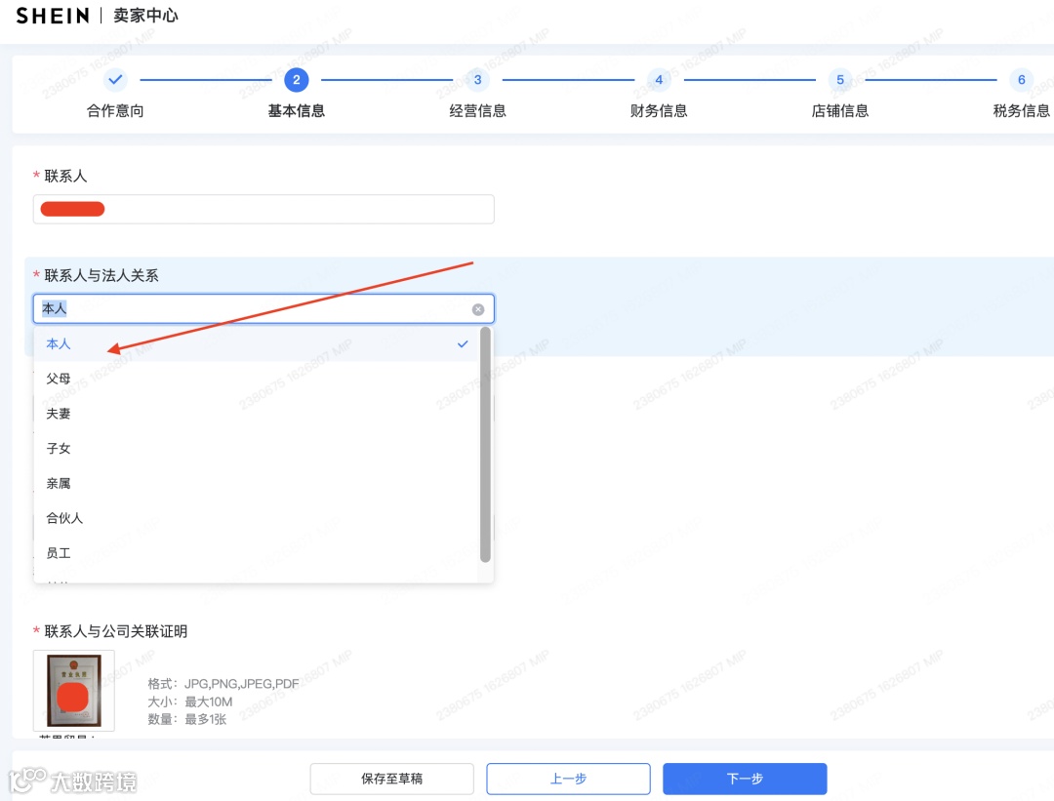This screenshot has height=801, width=1054.
Task: Click the SHEIN logo
Action: pos(52,15)
